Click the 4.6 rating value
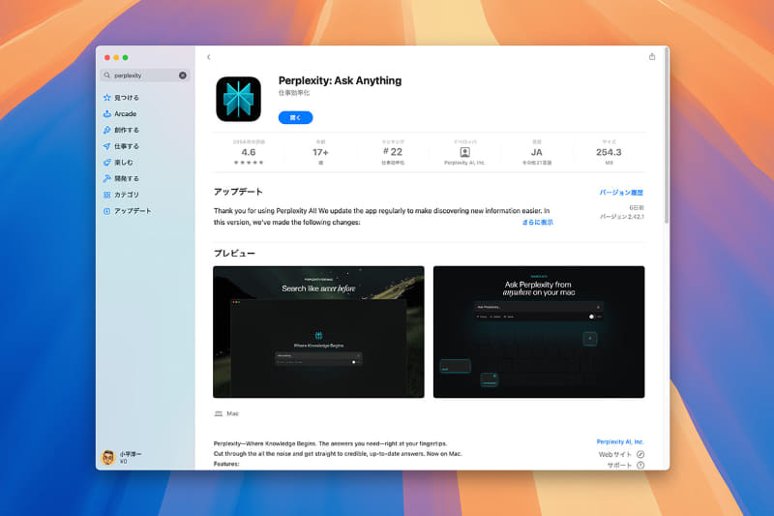774x516 pixels. [249, 152]
